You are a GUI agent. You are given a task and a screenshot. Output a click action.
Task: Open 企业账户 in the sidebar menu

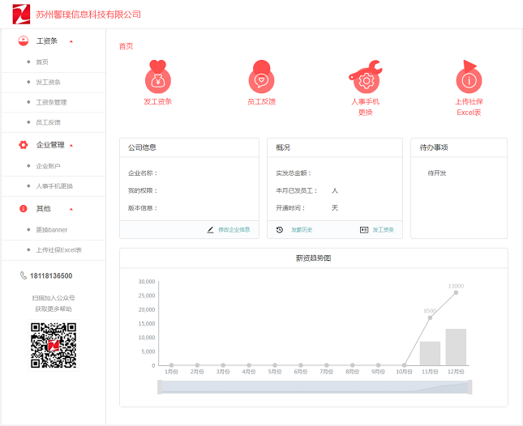click(x=49, y=166)
